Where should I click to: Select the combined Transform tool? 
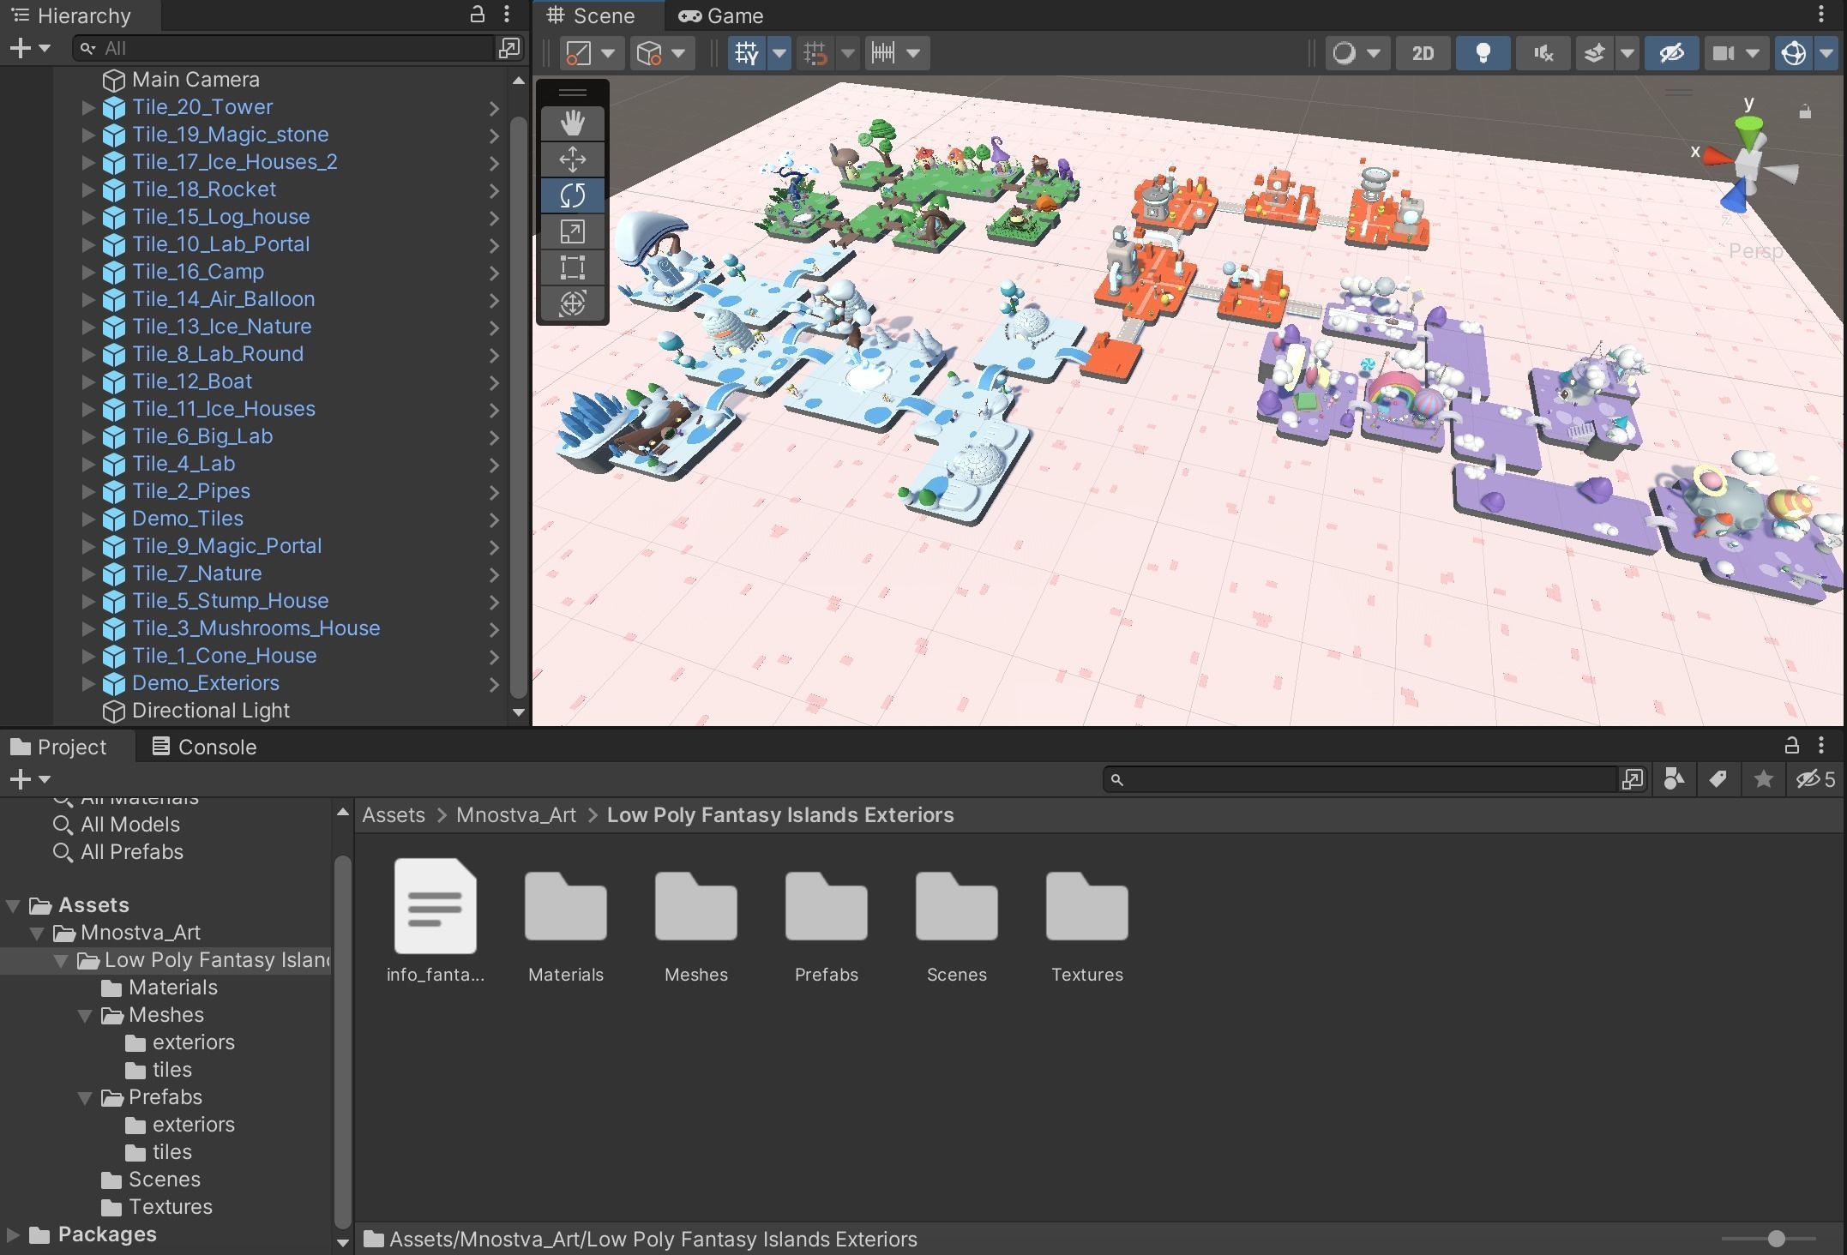(572, 303)
